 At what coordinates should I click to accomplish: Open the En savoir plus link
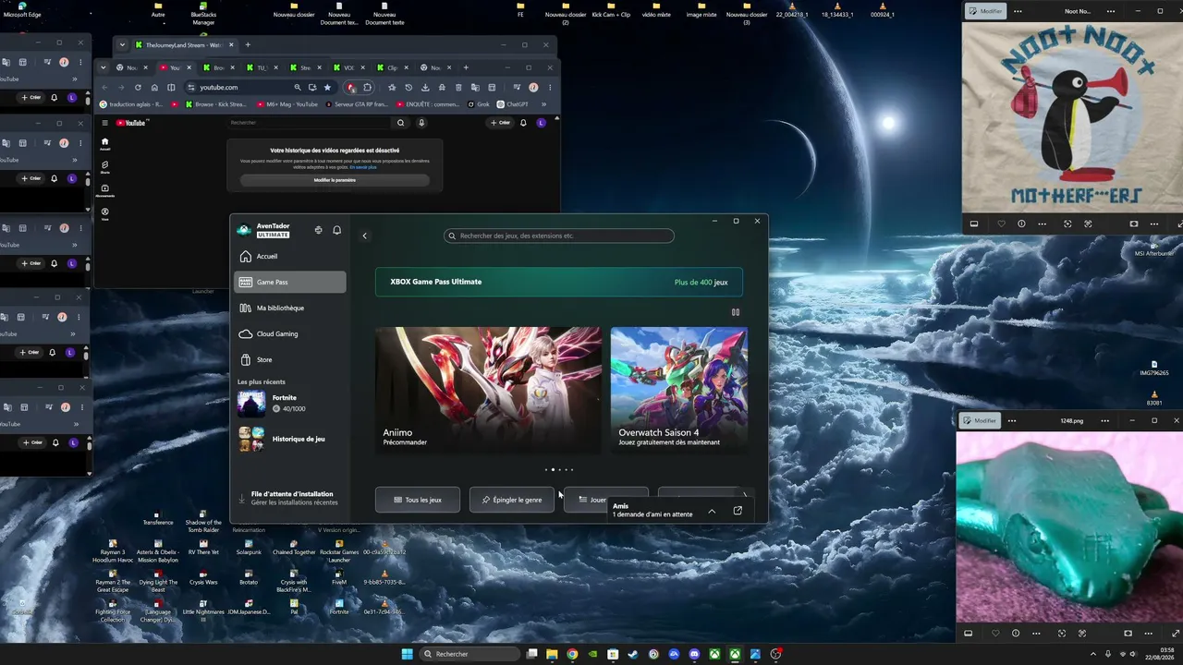363,167
